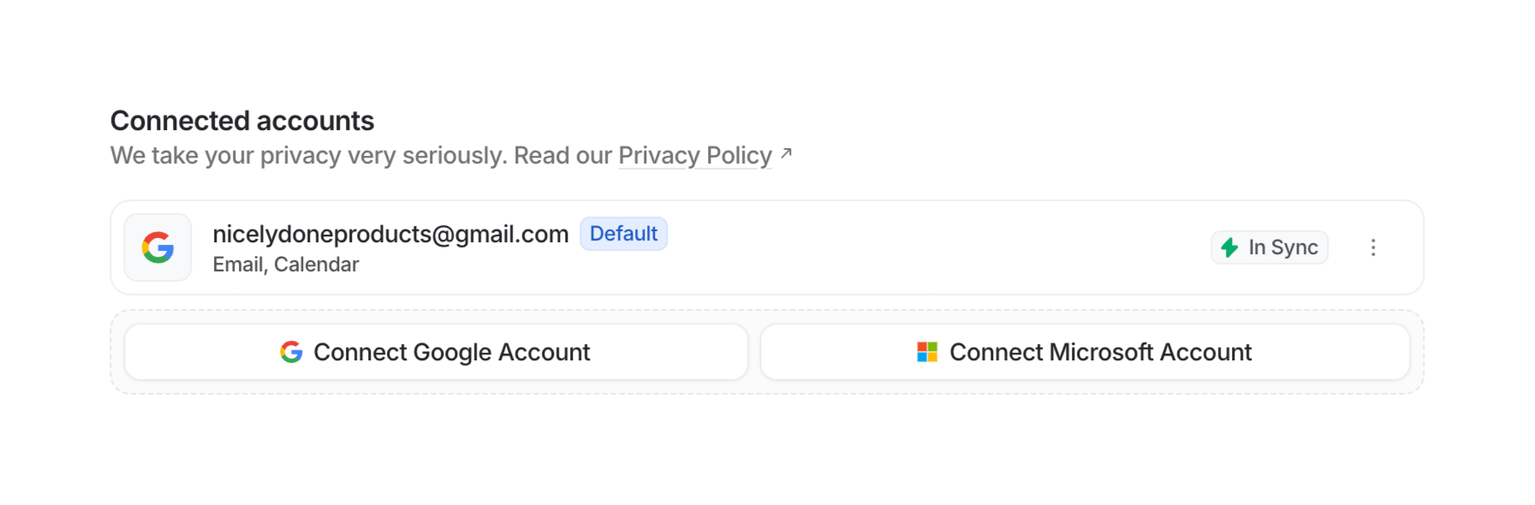Click the Microsoft logo in the Connect Microsoft button
Screen dimensions: 1535x505
click(927, 352)
